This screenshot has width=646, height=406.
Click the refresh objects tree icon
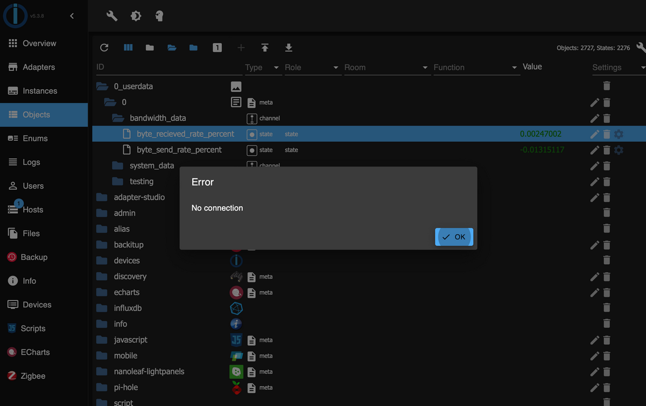tap(104, 48)
